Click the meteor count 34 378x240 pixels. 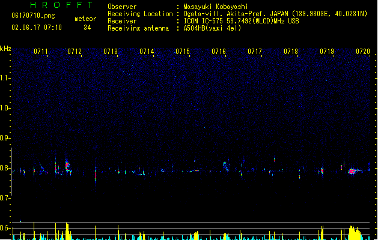pos(87,28)
